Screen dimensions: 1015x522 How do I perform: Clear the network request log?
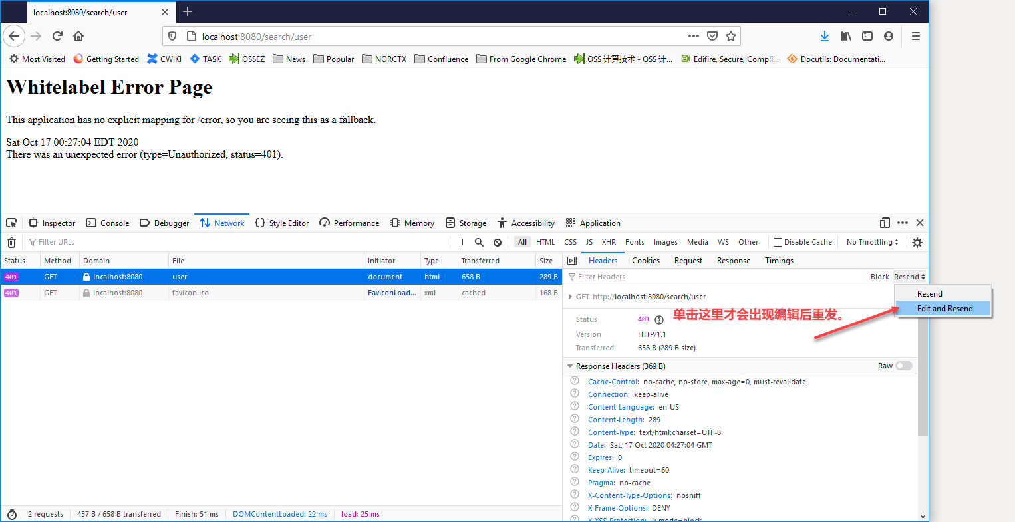[x=11, y=242]
